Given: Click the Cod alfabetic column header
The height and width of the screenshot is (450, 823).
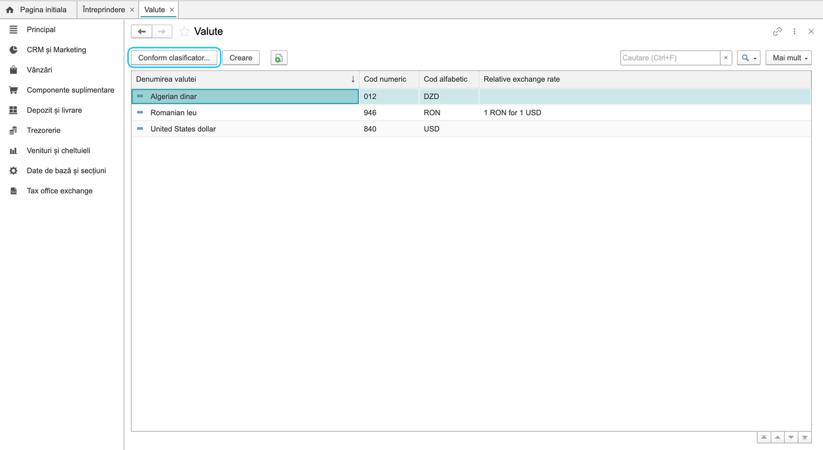Looking at the screenshot, I should (449, 79).
